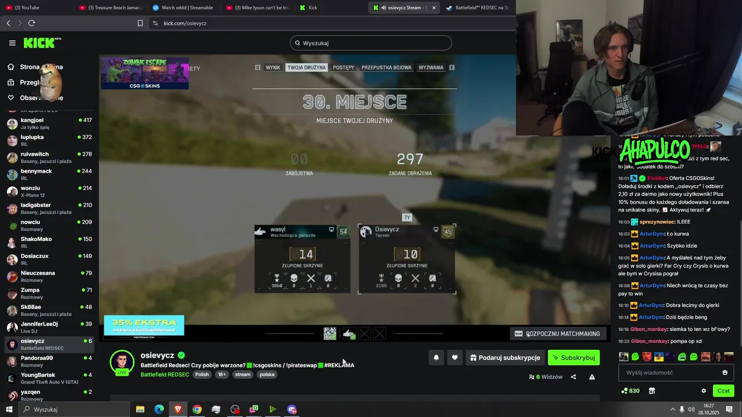Show hidden tray icons chevron
This screenshot has width=742, height=417.
click(x=672, y=409)
